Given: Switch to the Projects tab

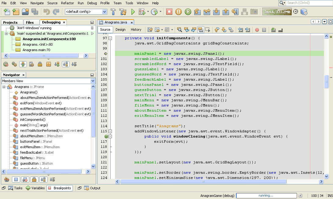Looking at the screenshot, I should click(10, 22).
